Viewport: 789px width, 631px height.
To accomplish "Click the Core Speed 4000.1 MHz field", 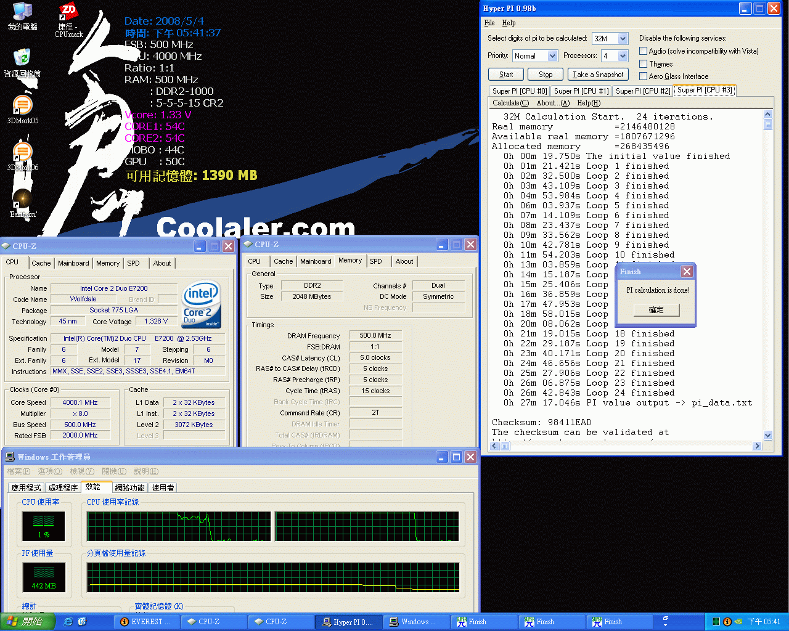I will tap(80, 402).
